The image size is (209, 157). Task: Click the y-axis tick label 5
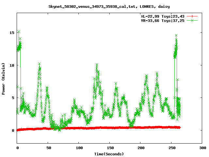click(x=13, y=98)
